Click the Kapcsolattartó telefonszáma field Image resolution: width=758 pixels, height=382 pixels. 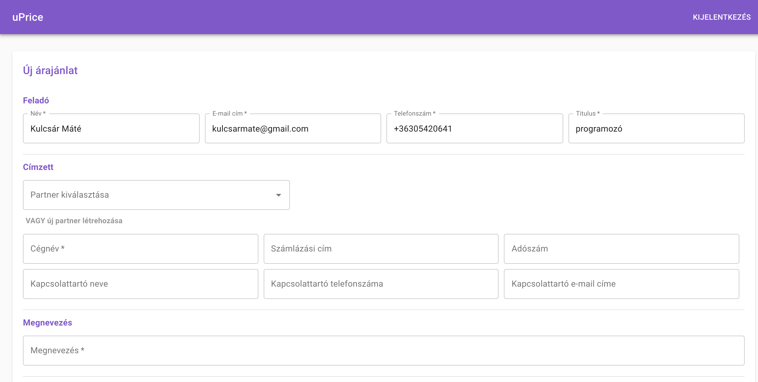tap(381, 284)
